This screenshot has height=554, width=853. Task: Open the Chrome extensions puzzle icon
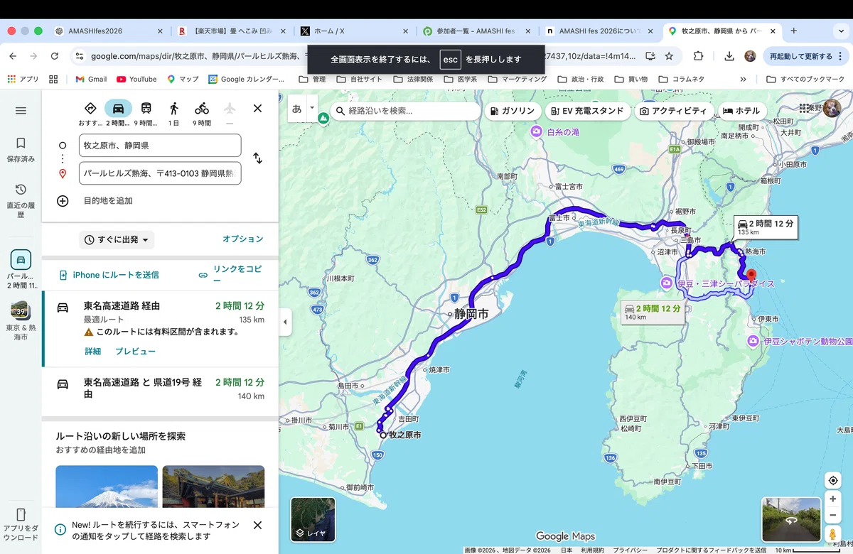(x=699, y=56)
